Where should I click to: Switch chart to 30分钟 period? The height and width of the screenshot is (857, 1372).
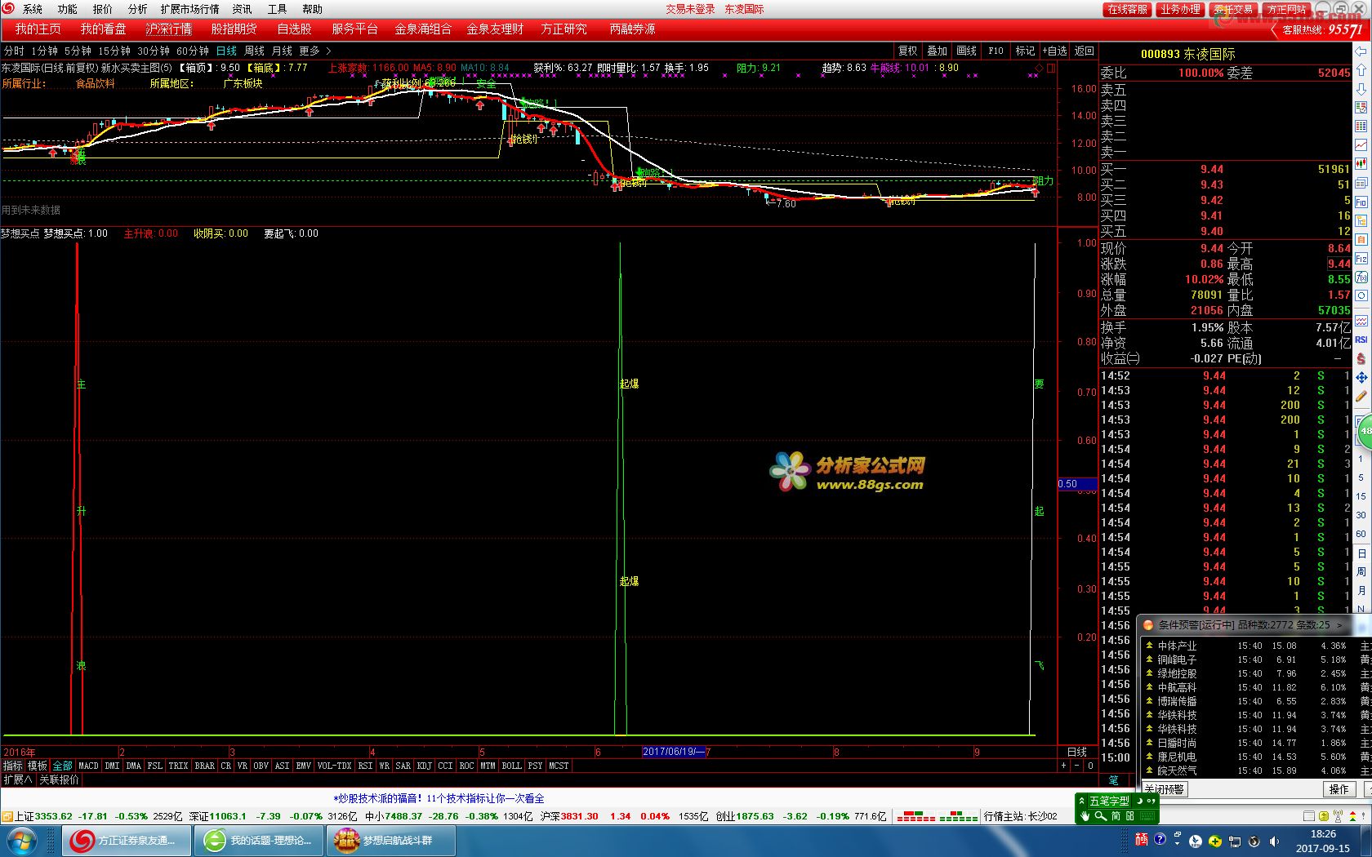(153, 51)
